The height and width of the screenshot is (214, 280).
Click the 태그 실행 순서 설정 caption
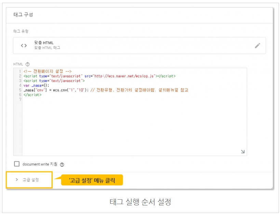pyautogui.click(x=140, y=202)
